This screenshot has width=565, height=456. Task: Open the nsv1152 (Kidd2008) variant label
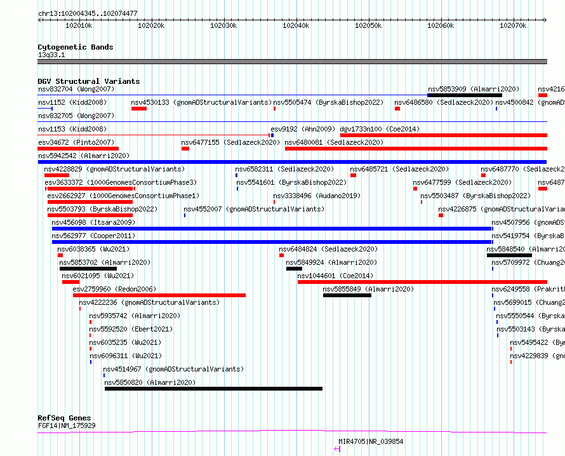[x=72, y=102]
